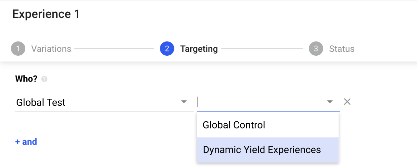Click the gray step 3 circle
Image resolution: width=417 pixels, height=167 pixels.
click(x=316, y=49)
